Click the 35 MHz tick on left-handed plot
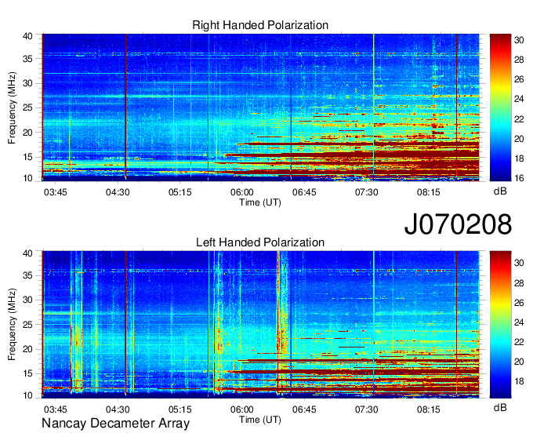The width and height of the screenshot is (533, 433). click(x=27, y=275)
